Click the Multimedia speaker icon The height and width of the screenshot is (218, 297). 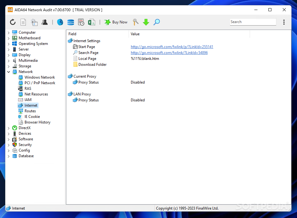pos(15,61)
